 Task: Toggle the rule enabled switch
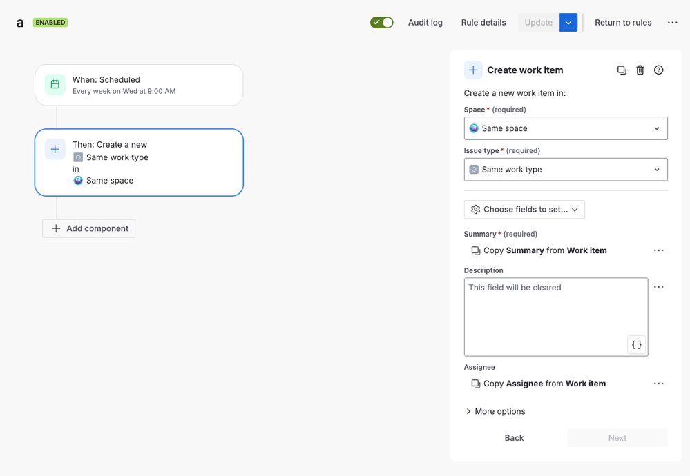pyautogui.click(x=381, y=22)
